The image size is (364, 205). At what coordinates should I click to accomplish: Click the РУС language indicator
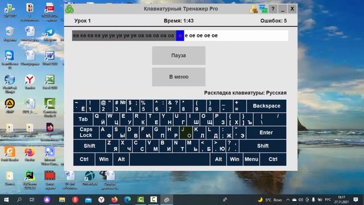pyautogui.click(x=328, y=200)
